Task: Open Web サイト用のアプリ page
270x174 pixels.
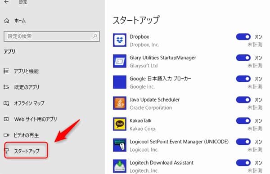Action: pyautogui.click(x=36, y=119)
